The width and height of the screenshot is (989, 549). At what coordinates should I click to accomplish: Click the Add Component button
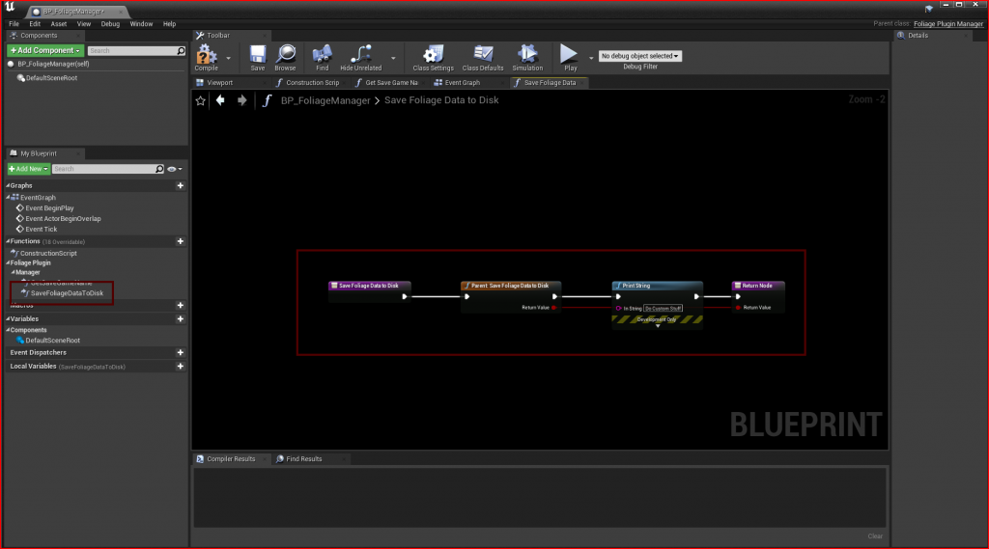coord(44,50)
